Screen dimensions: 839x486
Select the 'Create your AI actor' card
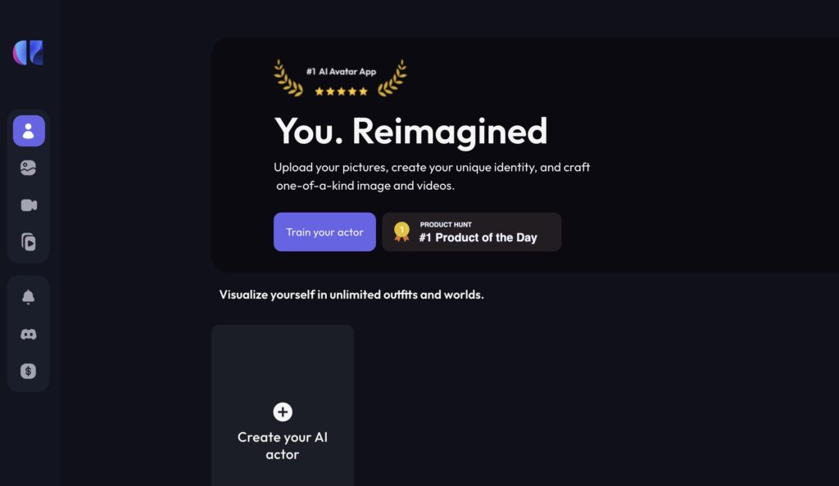282,404
